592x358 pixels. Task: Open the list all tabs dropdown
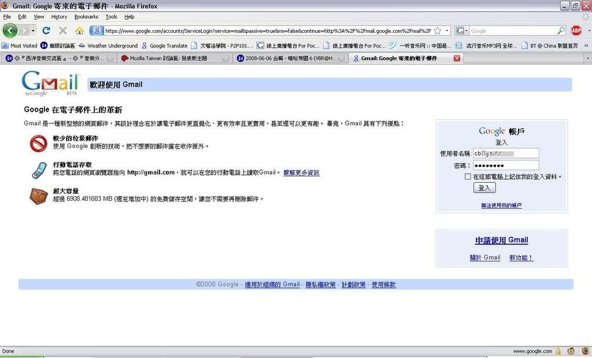tap(587, 58)
